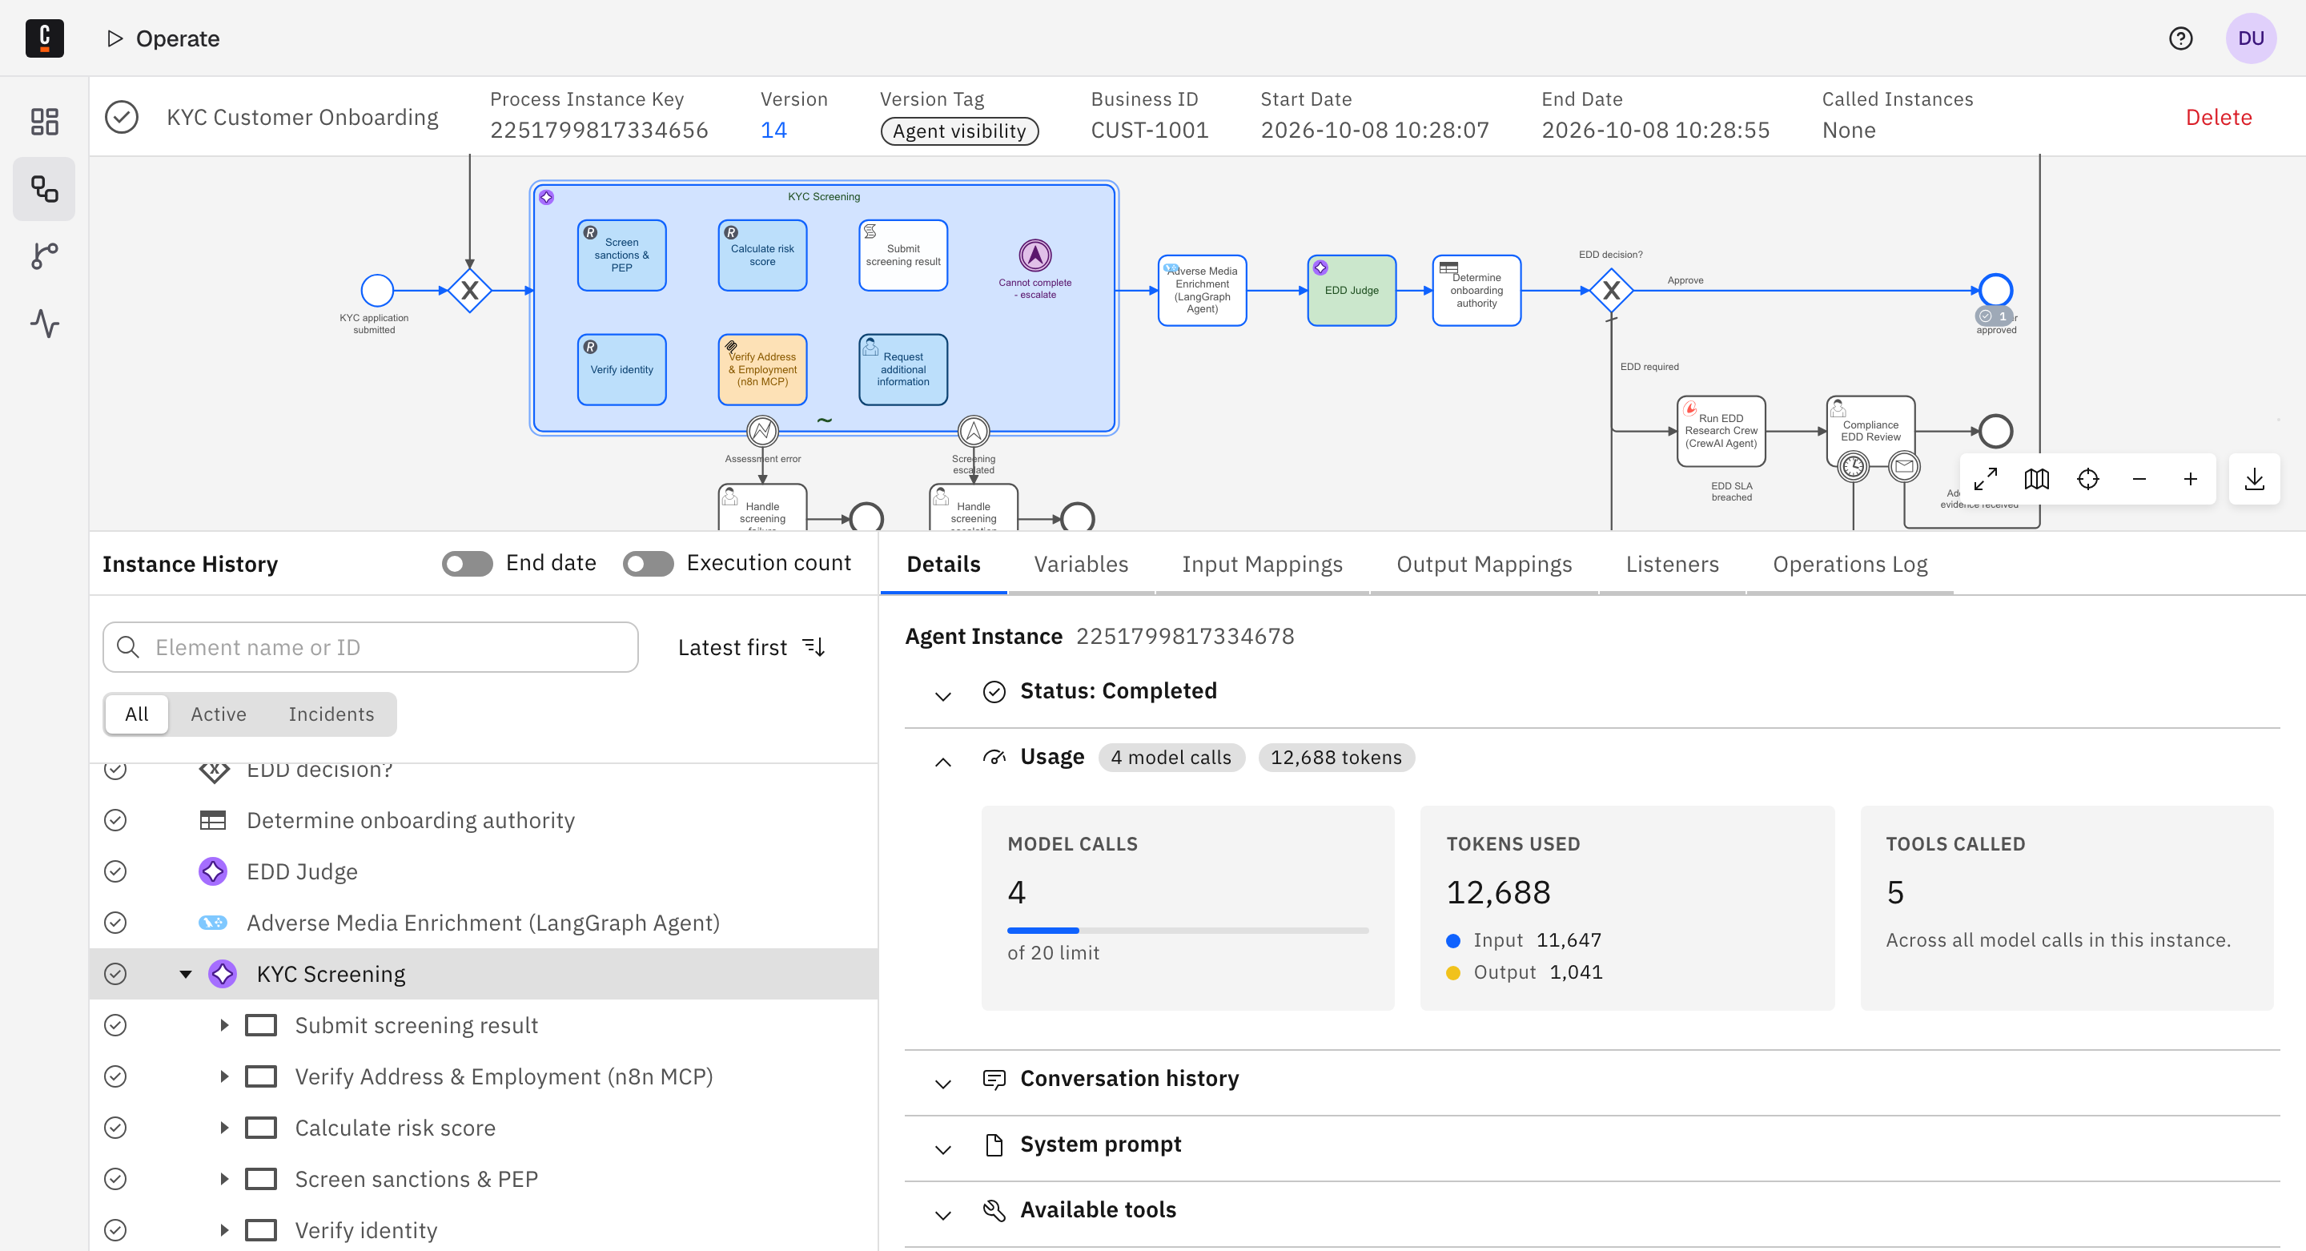Select the Determine onboarding authority diagram node
Image resolution: width=2306 pixels, height=1251 pixels.
pos(1476,290)
